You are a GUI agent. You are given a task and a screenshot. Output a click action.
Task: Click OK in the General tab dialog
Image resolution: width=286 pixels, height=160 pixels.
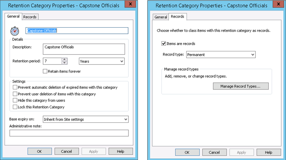39,151
